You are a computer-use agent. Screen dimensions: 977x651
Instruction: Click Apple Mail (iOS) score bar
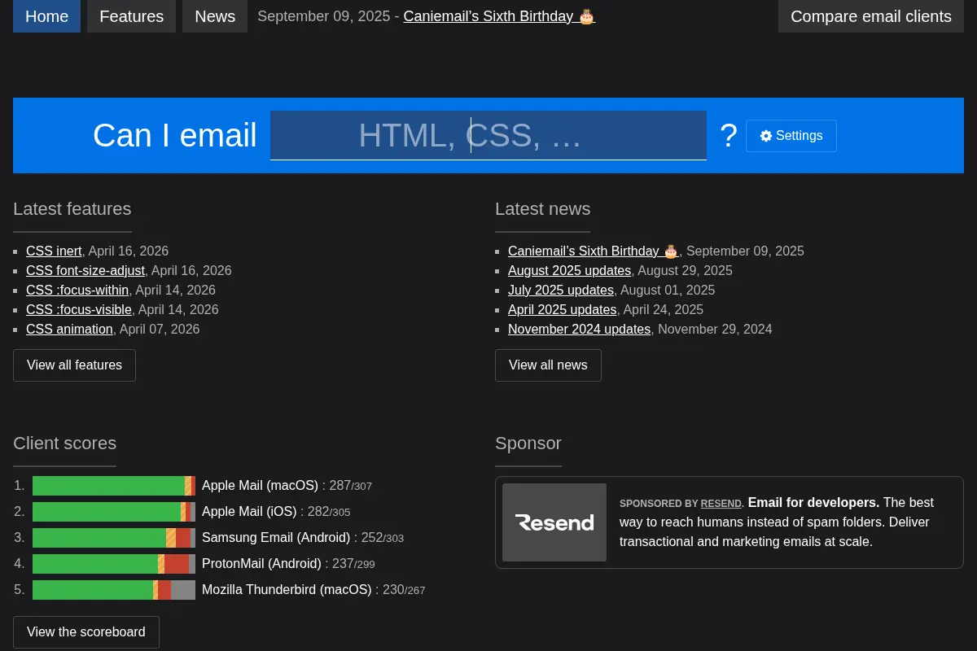click(x=114, y=512)
